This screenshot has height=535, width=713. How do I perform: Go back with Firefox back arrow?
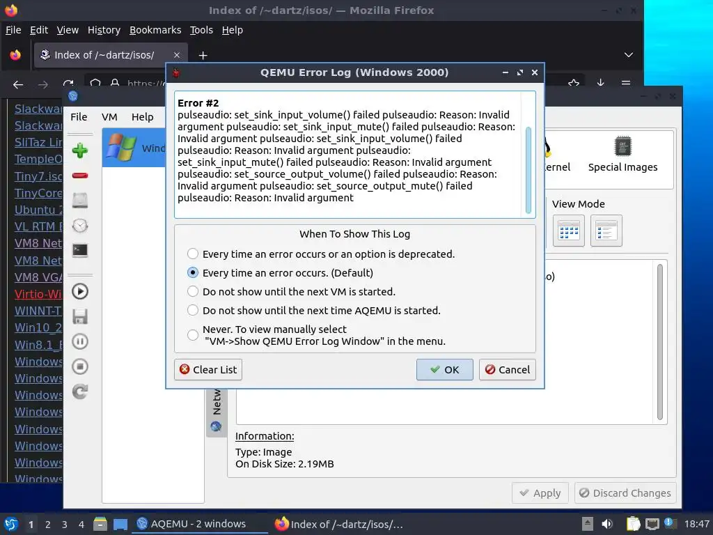[18, 84]
